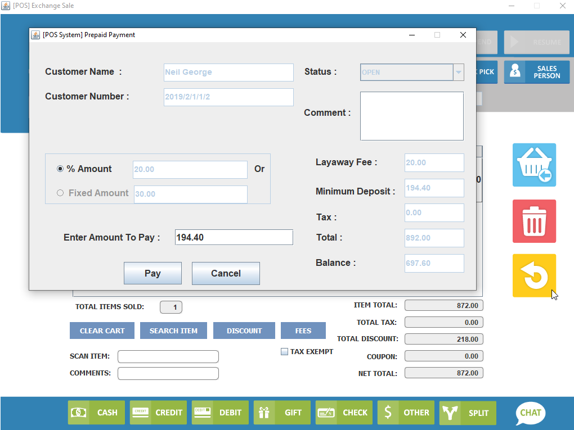Click the Comments field below Scan Item
574x430 pixels.
[x=168, y=373]
